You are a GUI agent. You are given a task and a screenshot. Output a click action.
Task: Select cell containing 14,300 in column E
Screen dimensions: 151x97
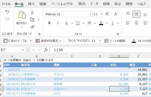(119, 84)
